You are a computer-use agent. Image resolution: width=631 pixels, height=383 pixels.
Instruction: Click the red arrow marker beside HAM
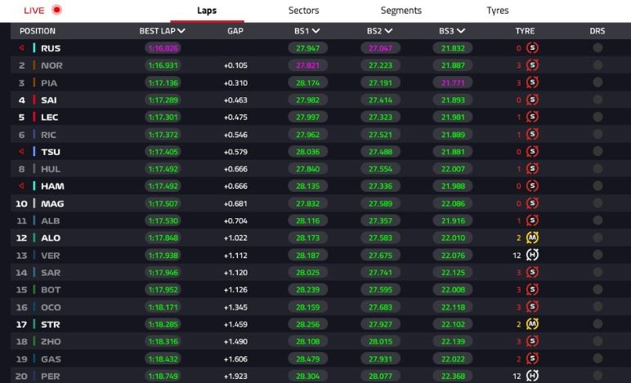22,186
